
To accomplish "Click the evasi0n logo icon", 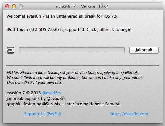I will click(11, 50).
